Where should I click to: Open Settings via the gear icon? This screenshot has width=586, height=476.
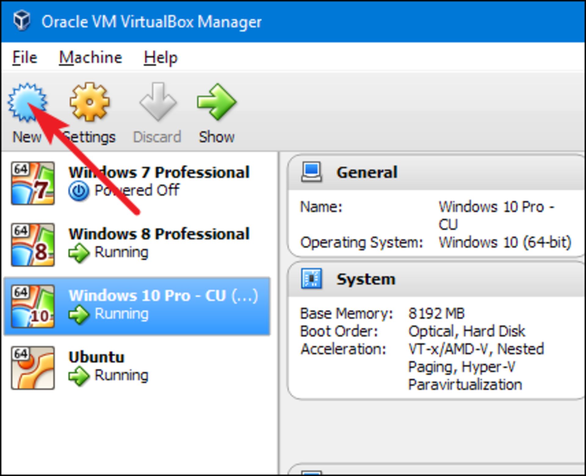tap(89, 102)
